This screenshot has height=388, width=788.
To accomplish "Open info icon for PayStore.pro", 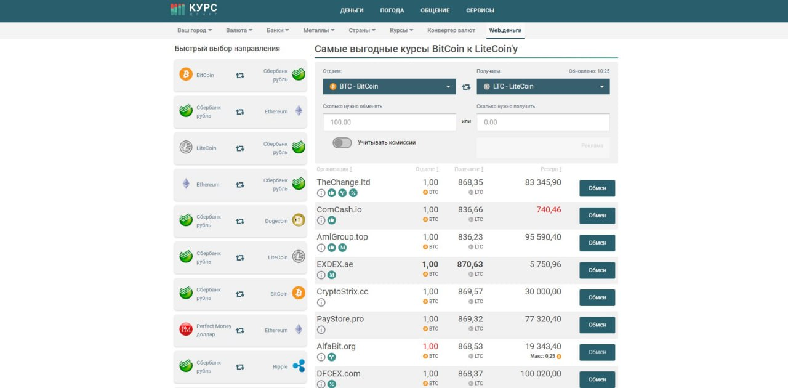I will coord(321,329).
